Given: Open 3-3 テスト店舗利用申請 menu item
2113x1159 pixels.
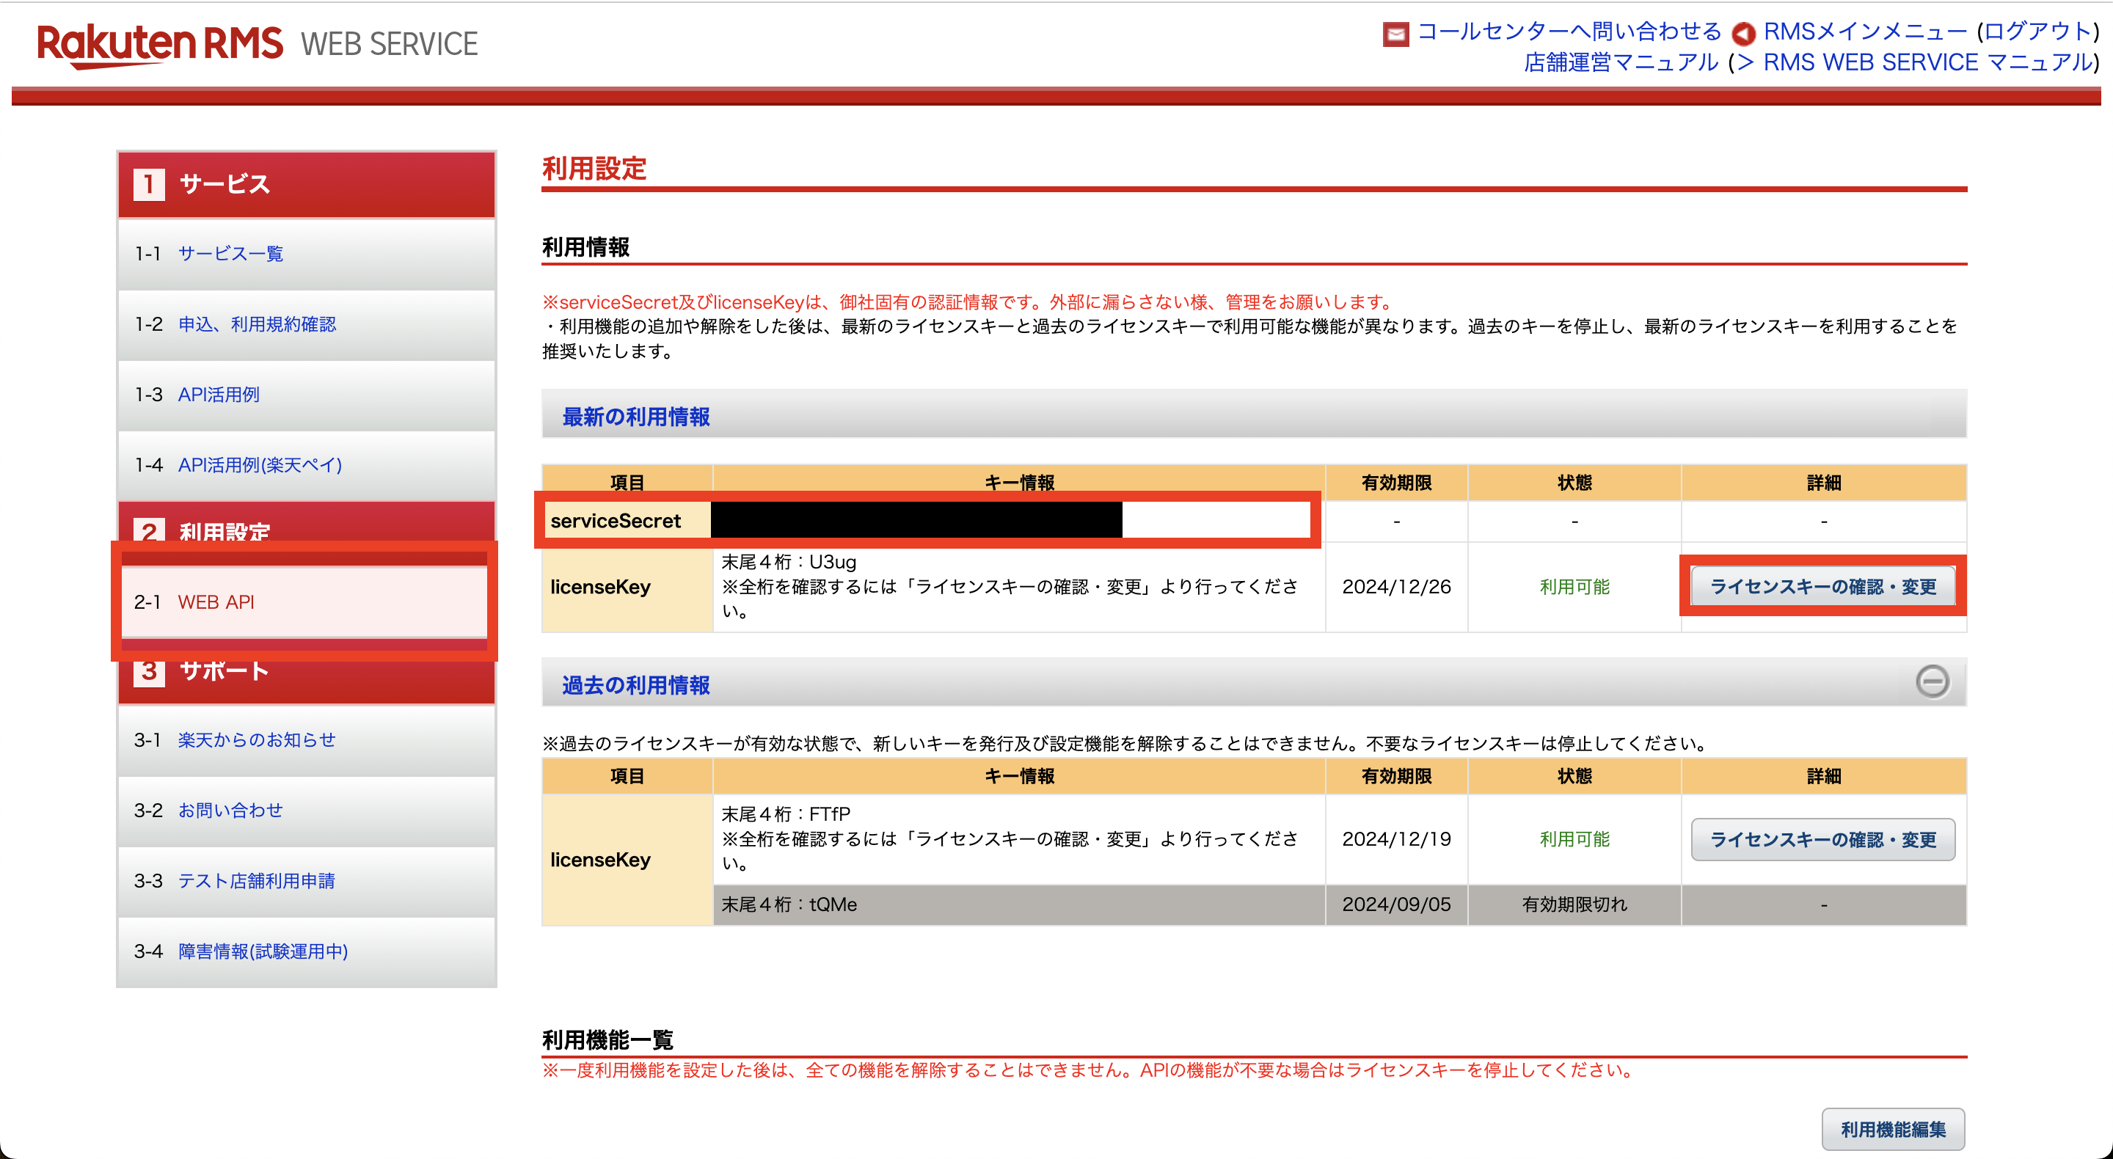Looking at the screenshot, I should coord(256,881).
